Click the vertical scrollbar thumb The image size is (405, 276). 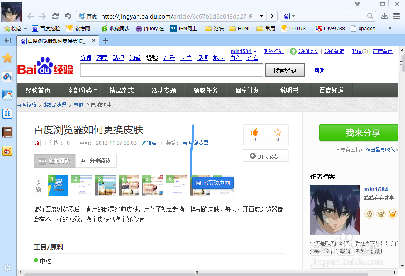[402, 63]
